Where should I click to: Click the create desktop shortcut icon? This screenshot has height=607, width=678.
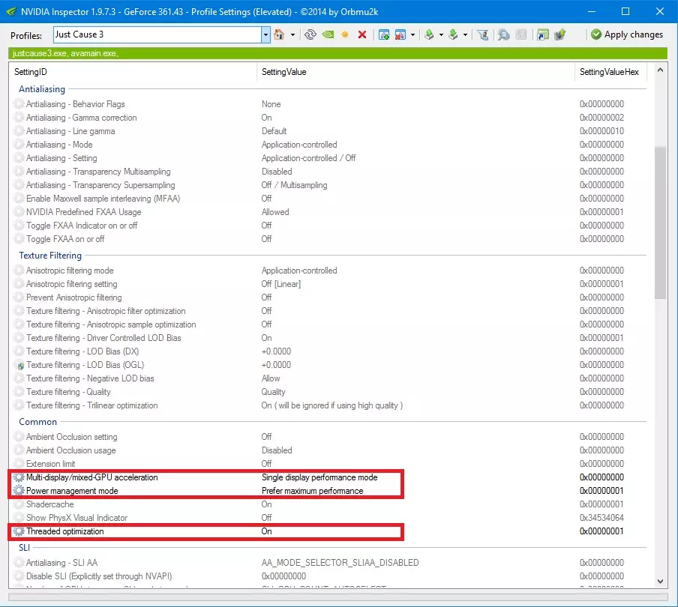pyautogui.click(x=543, y=34)
